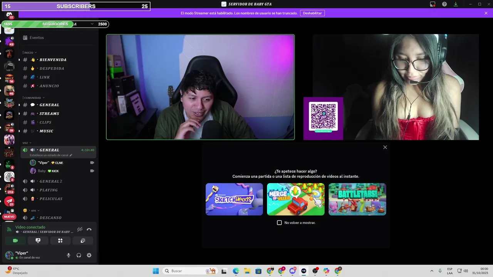Join the PLAYING voice channel

coord(59,190)
